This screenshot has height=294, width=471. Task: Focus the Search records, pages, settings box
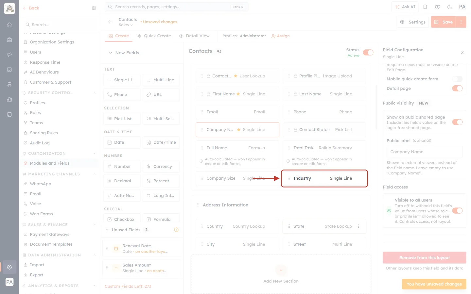176,7
